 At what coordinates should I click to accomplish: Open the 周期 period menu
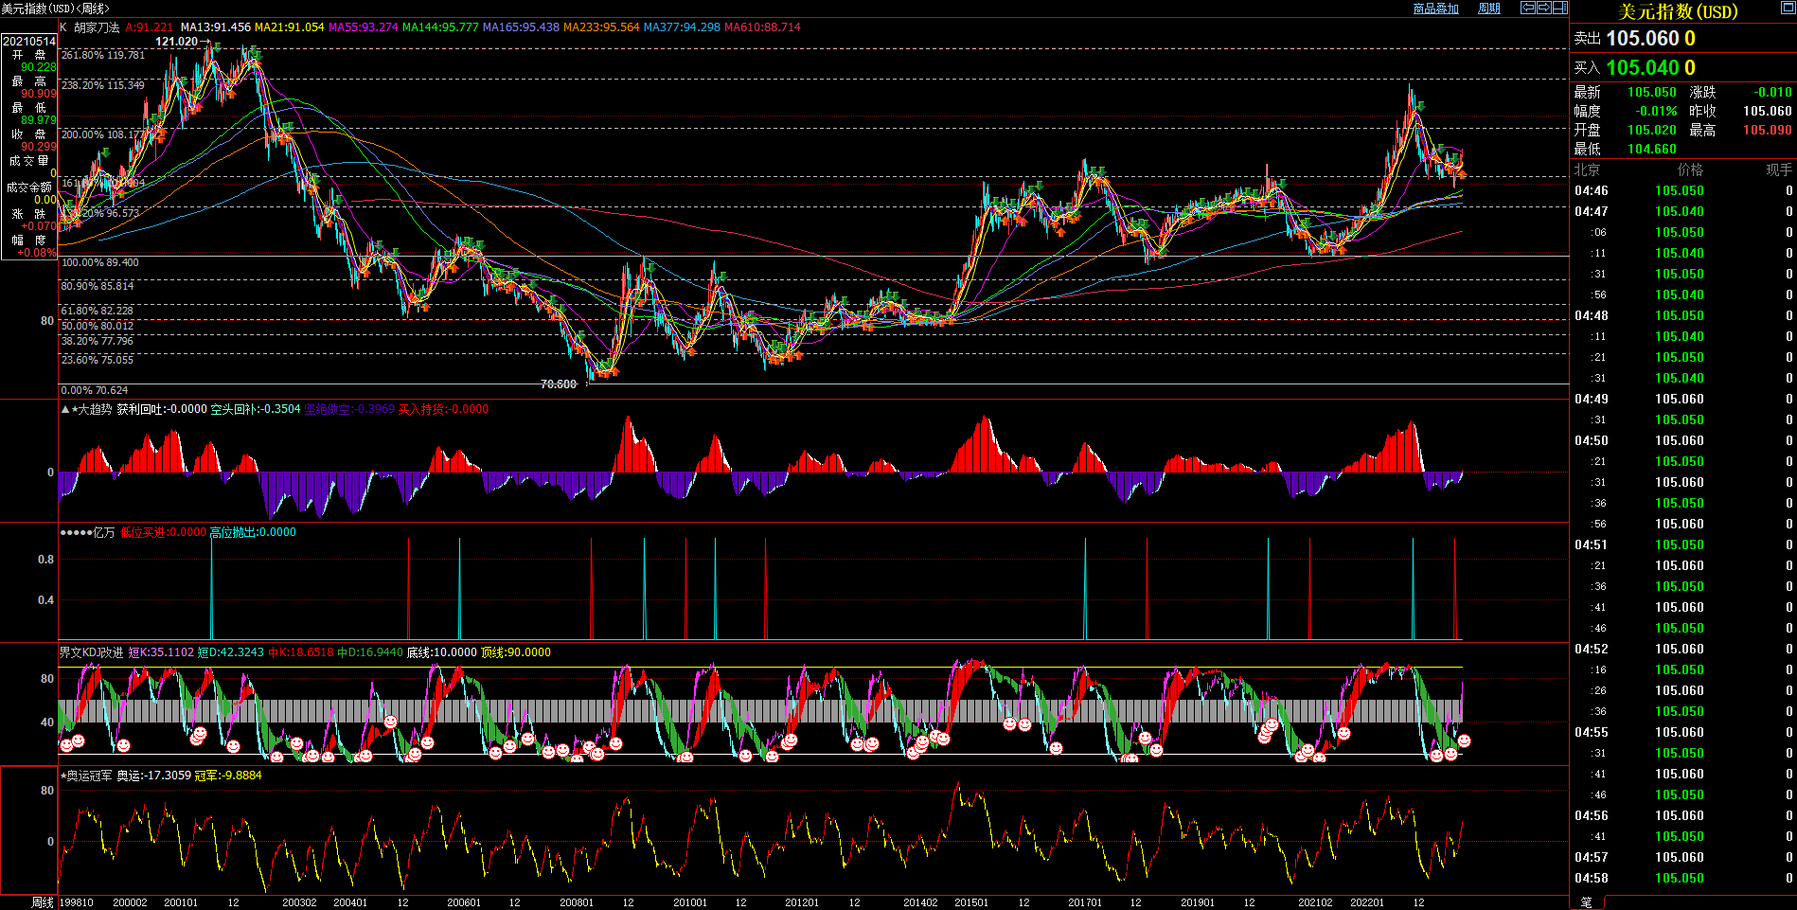coord(1489,9)
